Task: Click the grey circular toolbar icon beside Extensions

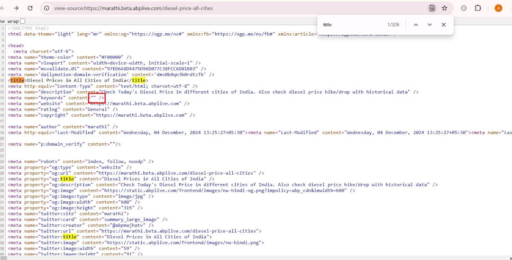Action: [464, 8]
